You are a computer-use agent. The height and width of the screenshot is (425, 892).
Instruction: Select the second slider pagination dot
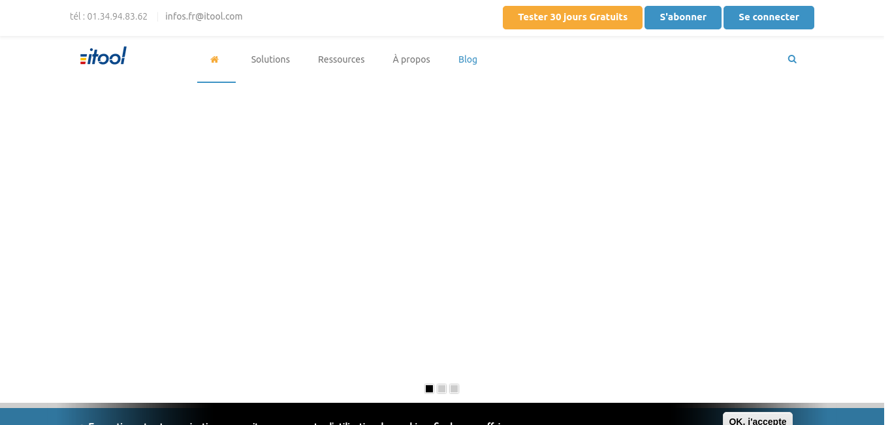441,388
